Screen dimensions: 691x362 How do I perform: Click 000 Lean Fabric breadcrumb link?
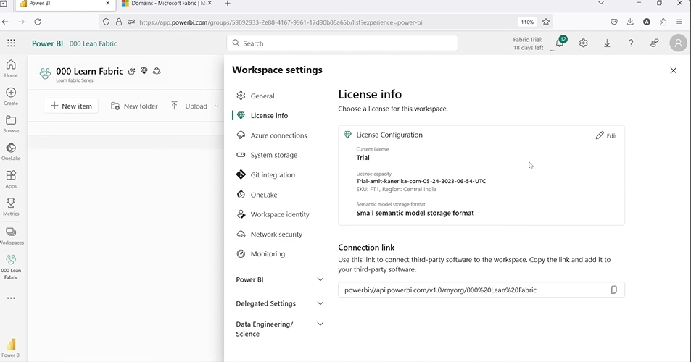coord(93,43)
